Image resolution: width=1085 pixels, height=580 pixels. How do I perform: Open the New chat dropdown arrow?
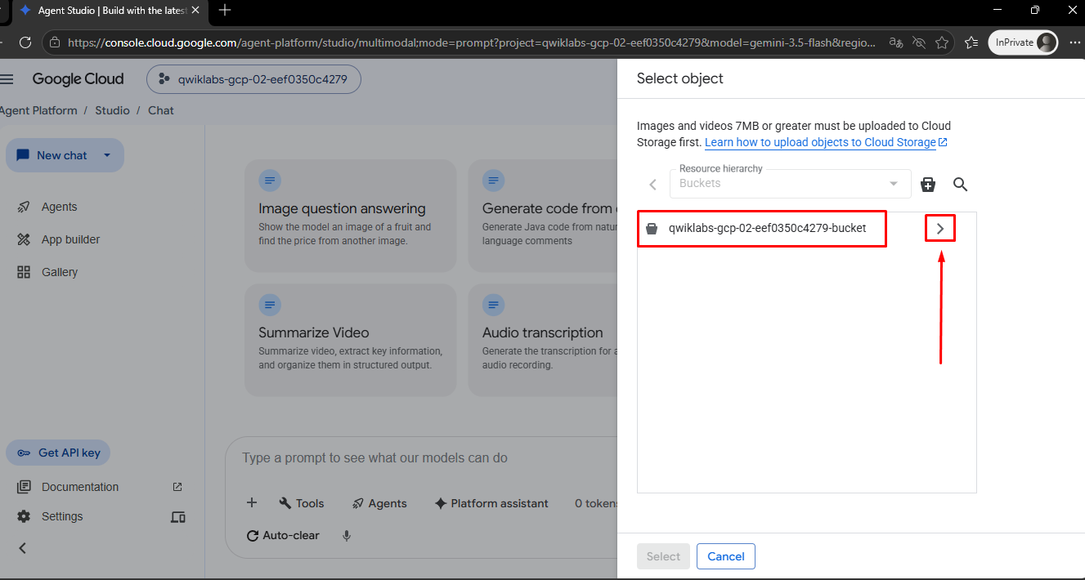(107, 155)
